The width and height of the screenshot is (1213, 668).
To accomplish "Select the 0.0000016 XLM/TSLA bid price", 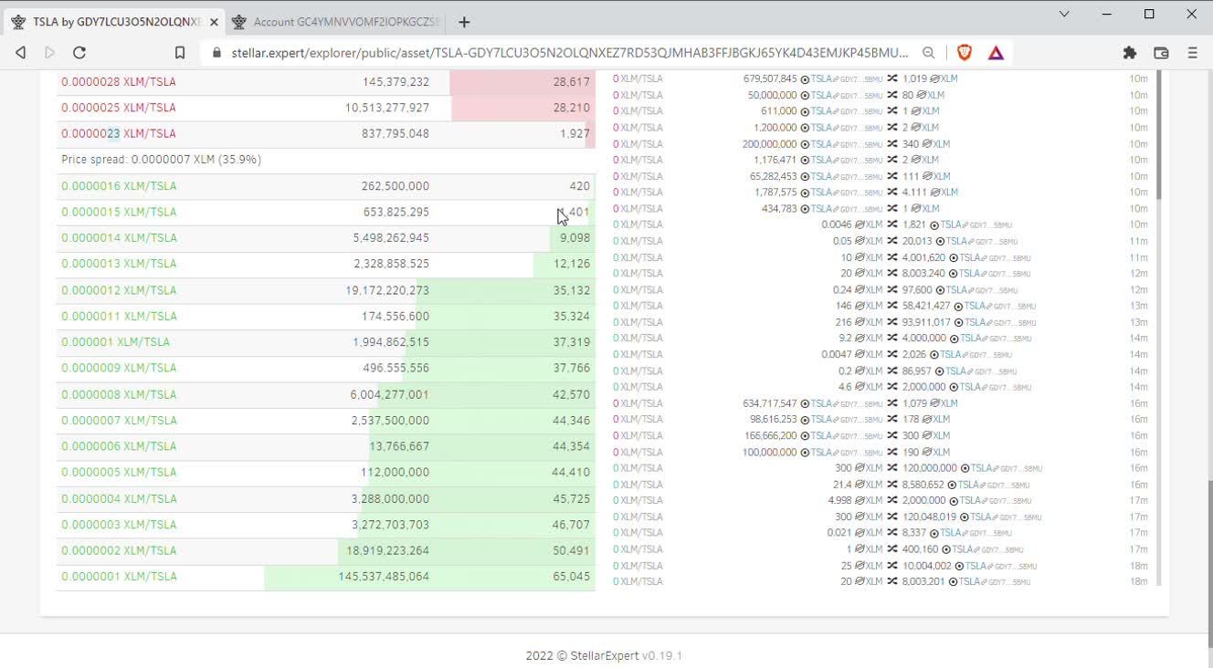I will [x=119, y=186].
